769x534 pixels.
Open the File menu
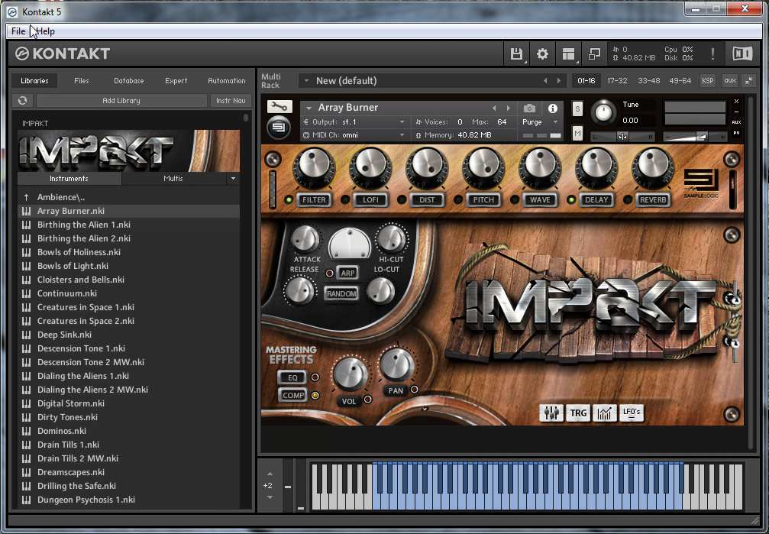pos(18,31)
